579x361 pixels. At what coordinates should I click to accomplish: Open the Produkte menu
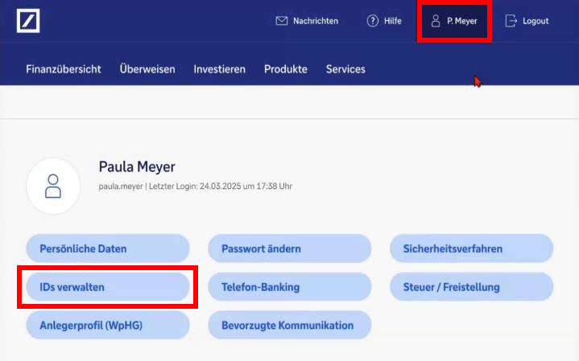(286, 69)
